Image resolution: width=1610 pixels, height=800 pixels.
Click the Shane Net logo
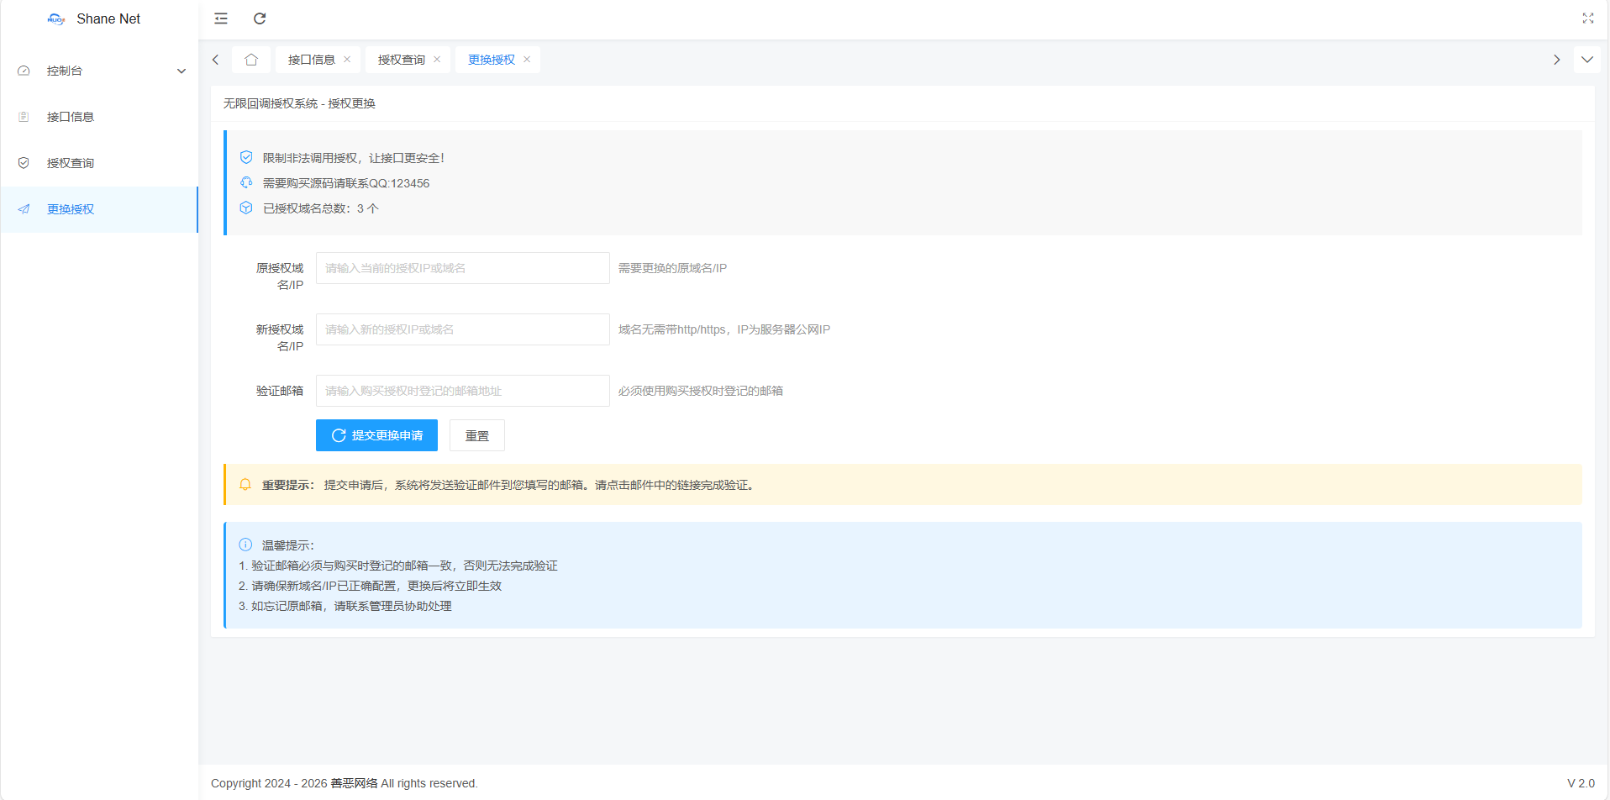click(x=56, y=18)
